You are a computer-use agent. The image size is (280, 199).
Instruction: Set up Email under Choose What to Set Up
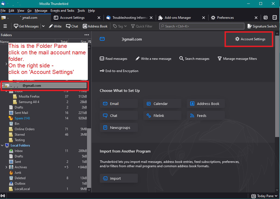pos(119,104)
